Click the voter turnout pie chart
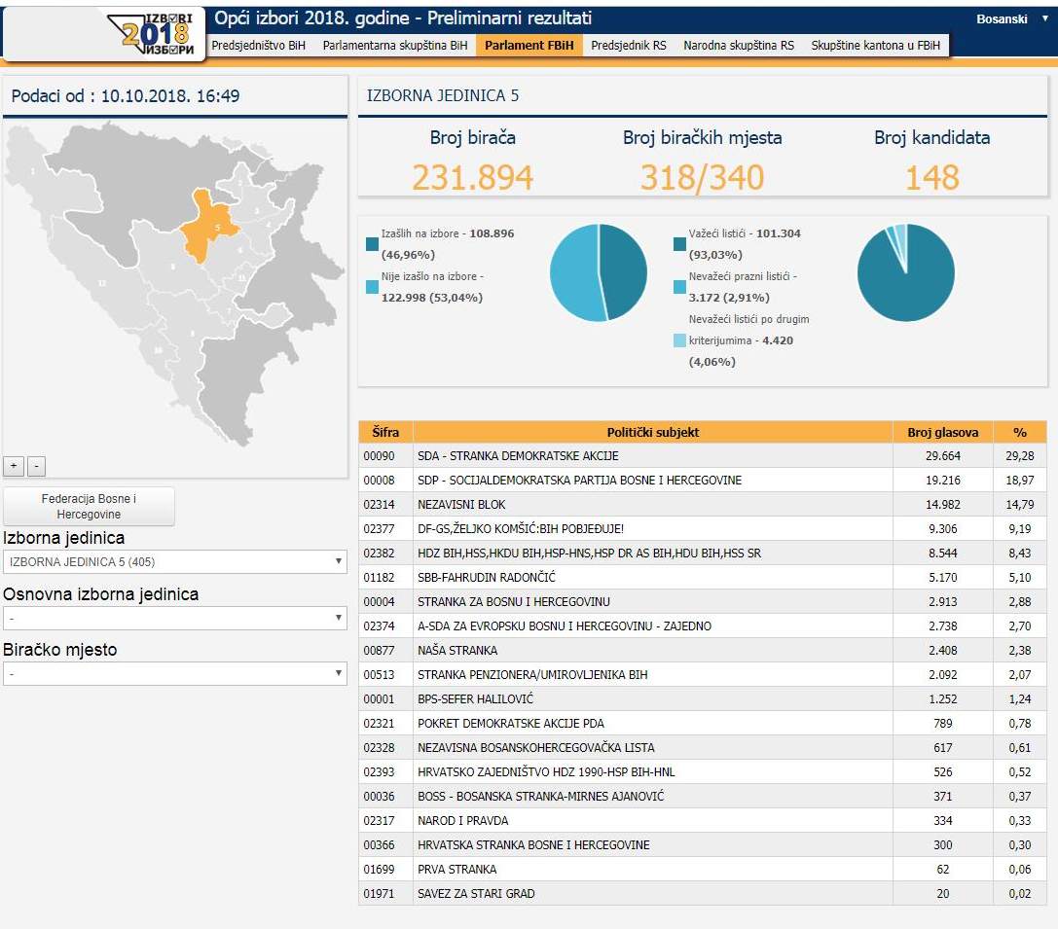The height and width of the screenshot is (929, 1058). [599, 272]
